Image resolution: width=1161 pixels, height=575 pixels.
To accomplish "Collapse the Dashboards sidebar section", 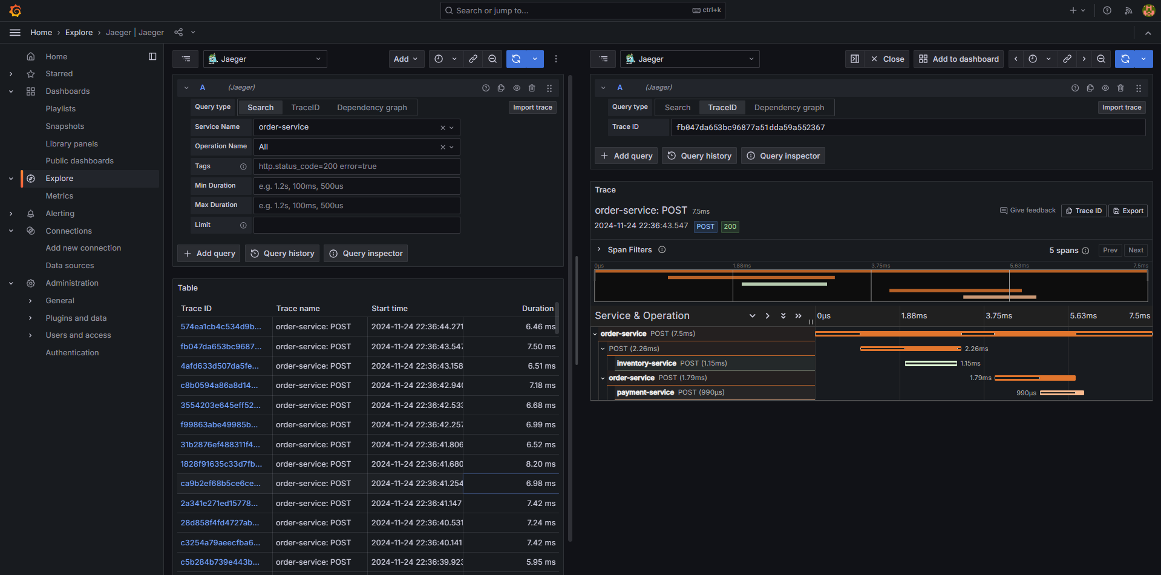I will click(x=11, y=91).
